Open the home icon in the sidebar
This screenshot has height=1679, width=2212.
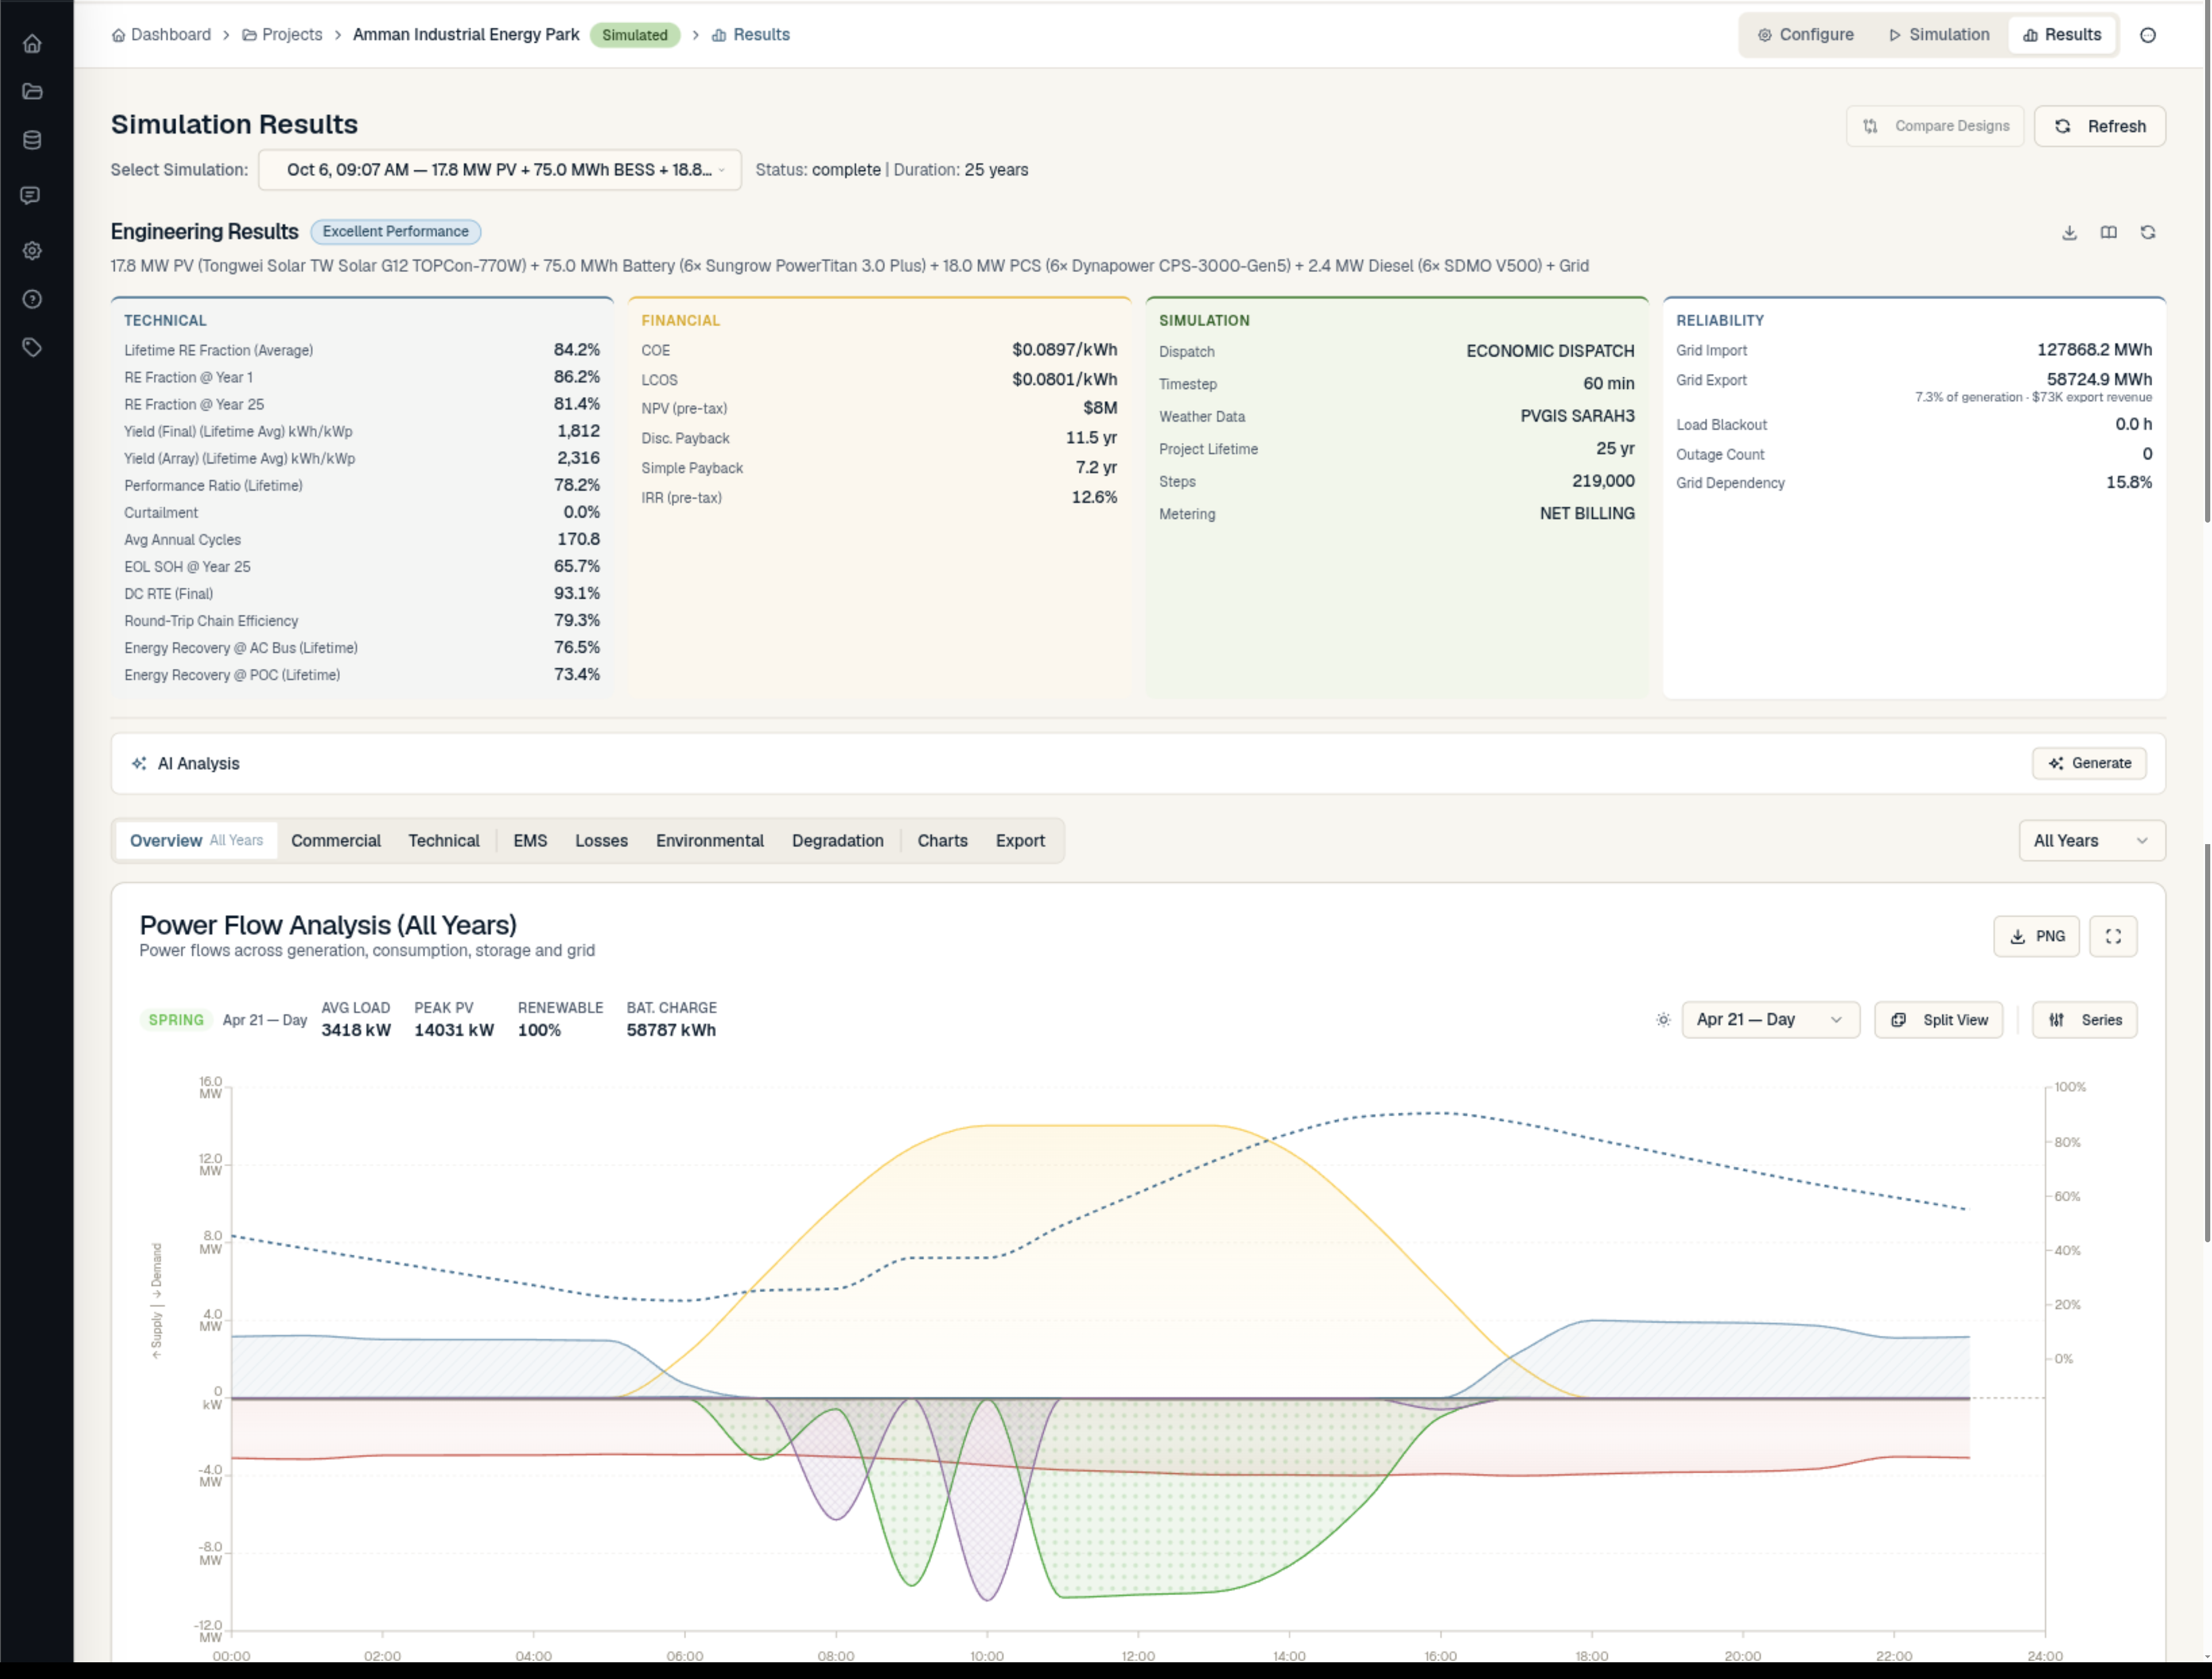[x=32, y=43]
